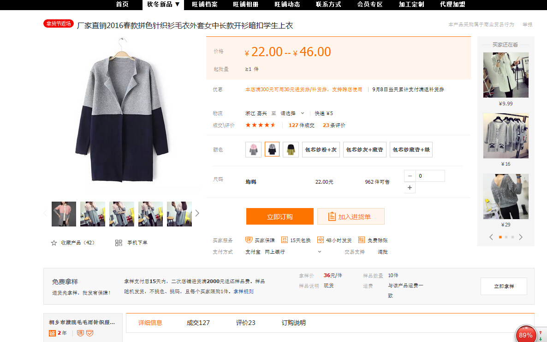The width and height of the screenshot is (547, 342).
Task: Open the 秋冬新品 dropdown menu
Action: [163, 4]
